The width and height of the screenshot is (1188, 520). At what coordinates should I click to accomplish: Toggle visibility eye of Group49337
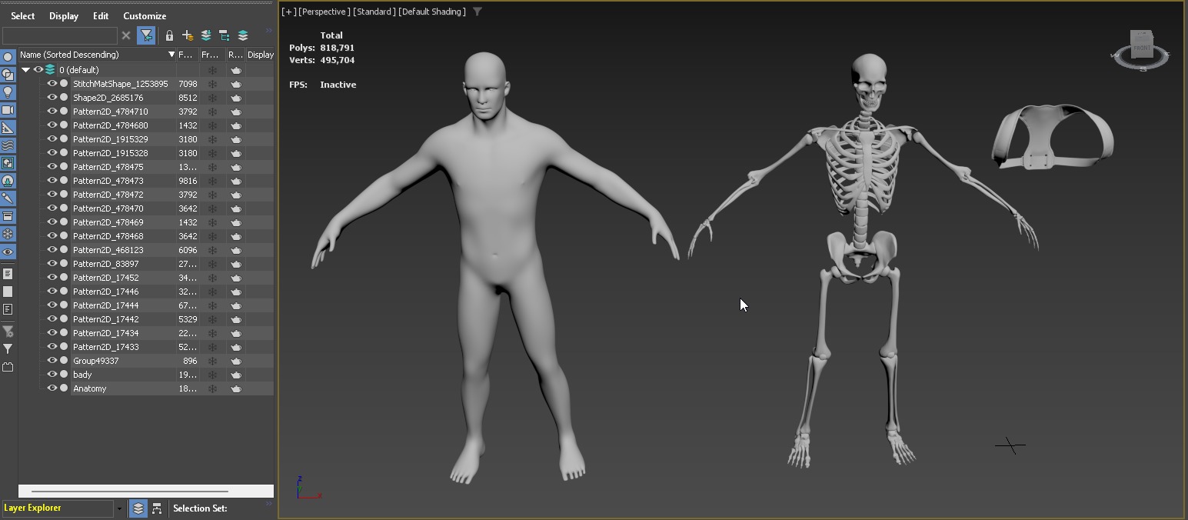tap(52, 361)
